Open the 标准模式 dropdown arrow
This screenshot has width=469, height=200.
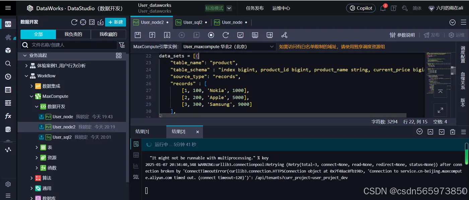pyautogui.click(x=229, y=8)
